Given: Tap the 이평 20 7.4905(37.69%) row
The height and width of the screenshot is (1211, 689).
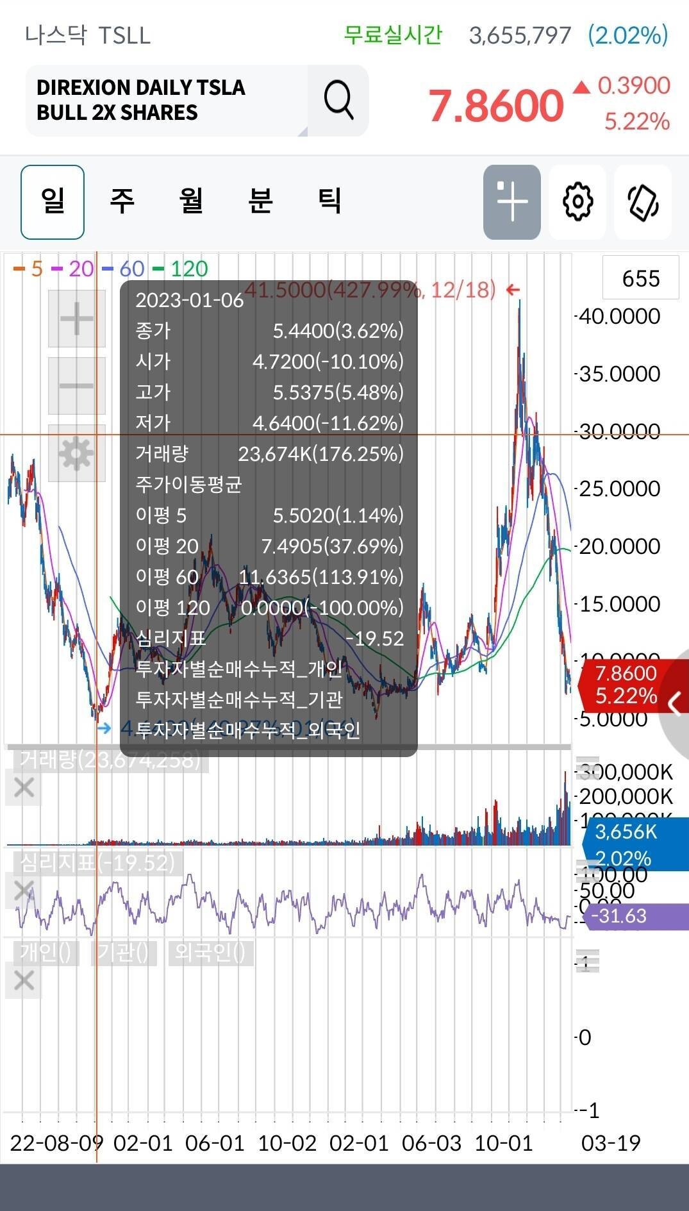Looking at the screenshot, I should tap(269, 546).
